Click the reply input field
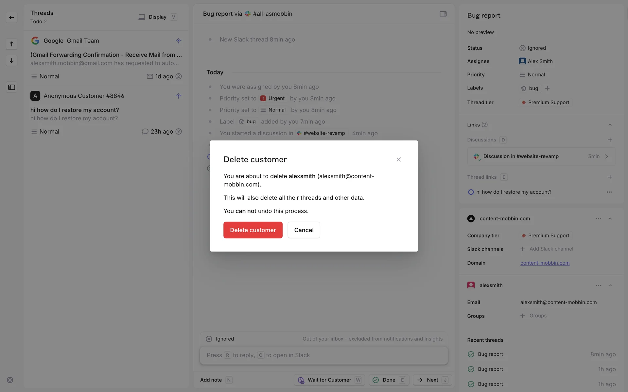 (323, 355)
